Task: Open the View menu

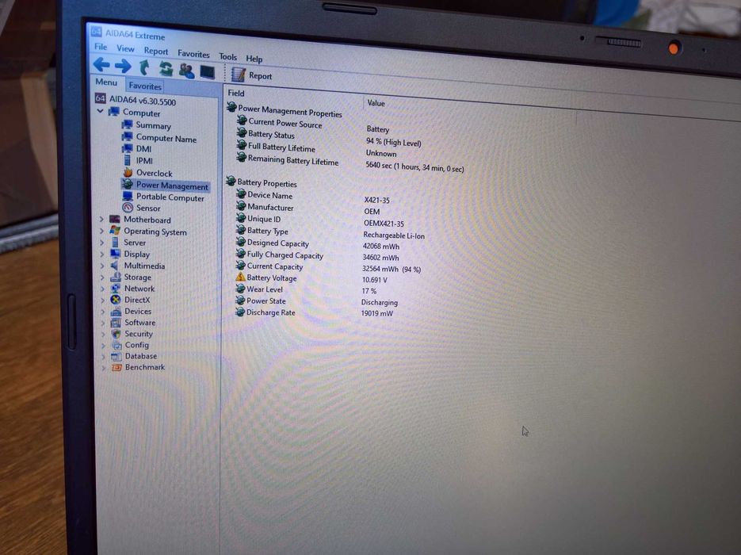Action: point(125,48)
